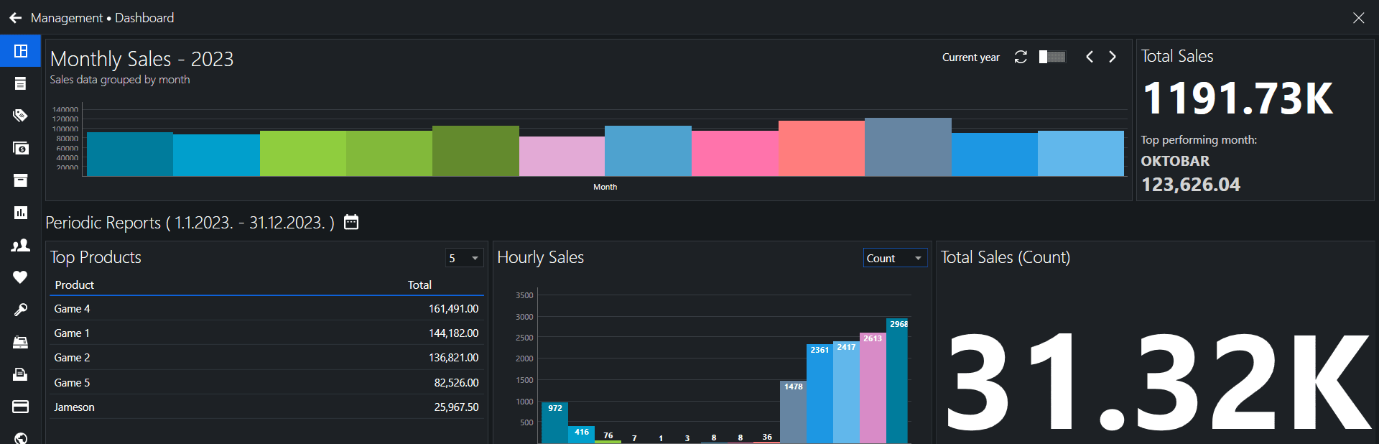Open the users sidebar icon

tap(21, 245)
